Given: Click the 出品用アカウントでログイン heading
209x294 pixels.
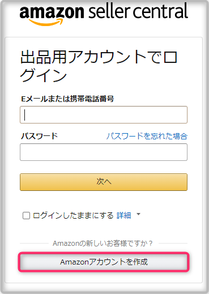Looking at the screenshot, I should tap(99, 66).
